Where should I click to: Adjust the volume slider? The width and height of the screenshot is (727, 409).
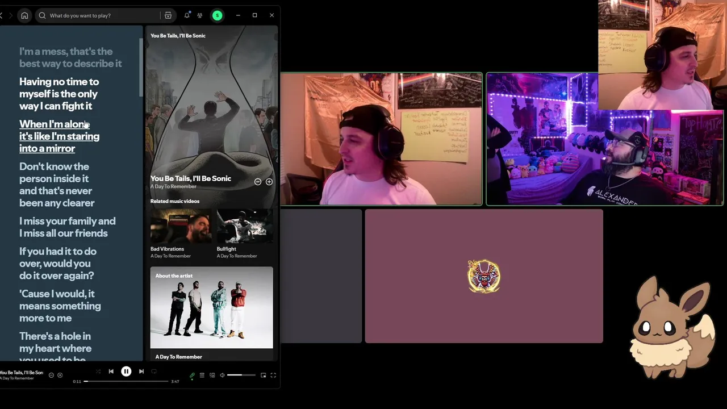click(x=241, y=375)
